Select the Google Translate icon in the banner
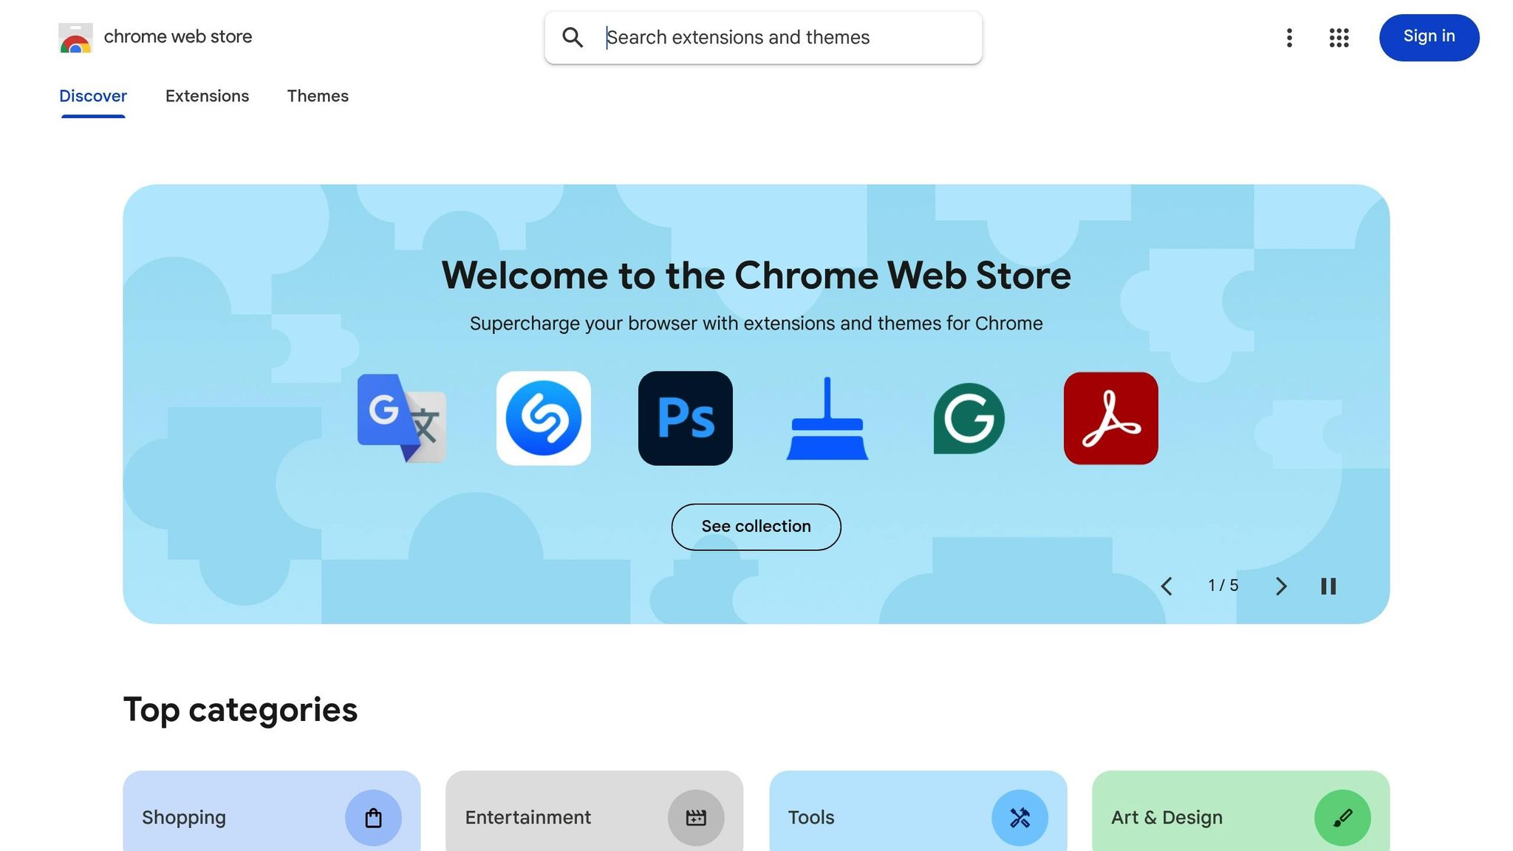This screenshot has height=851, width=1513. click(x=402, y=418)
